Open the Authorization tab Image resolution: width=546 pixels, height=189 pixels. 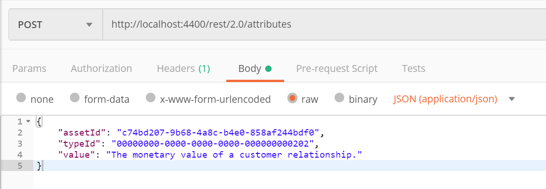(101, 69)
